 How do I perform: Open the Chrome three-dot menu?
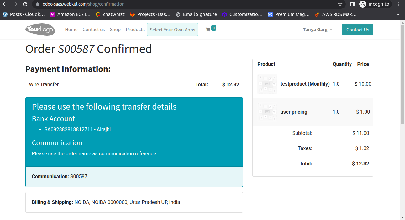[398, 4]
